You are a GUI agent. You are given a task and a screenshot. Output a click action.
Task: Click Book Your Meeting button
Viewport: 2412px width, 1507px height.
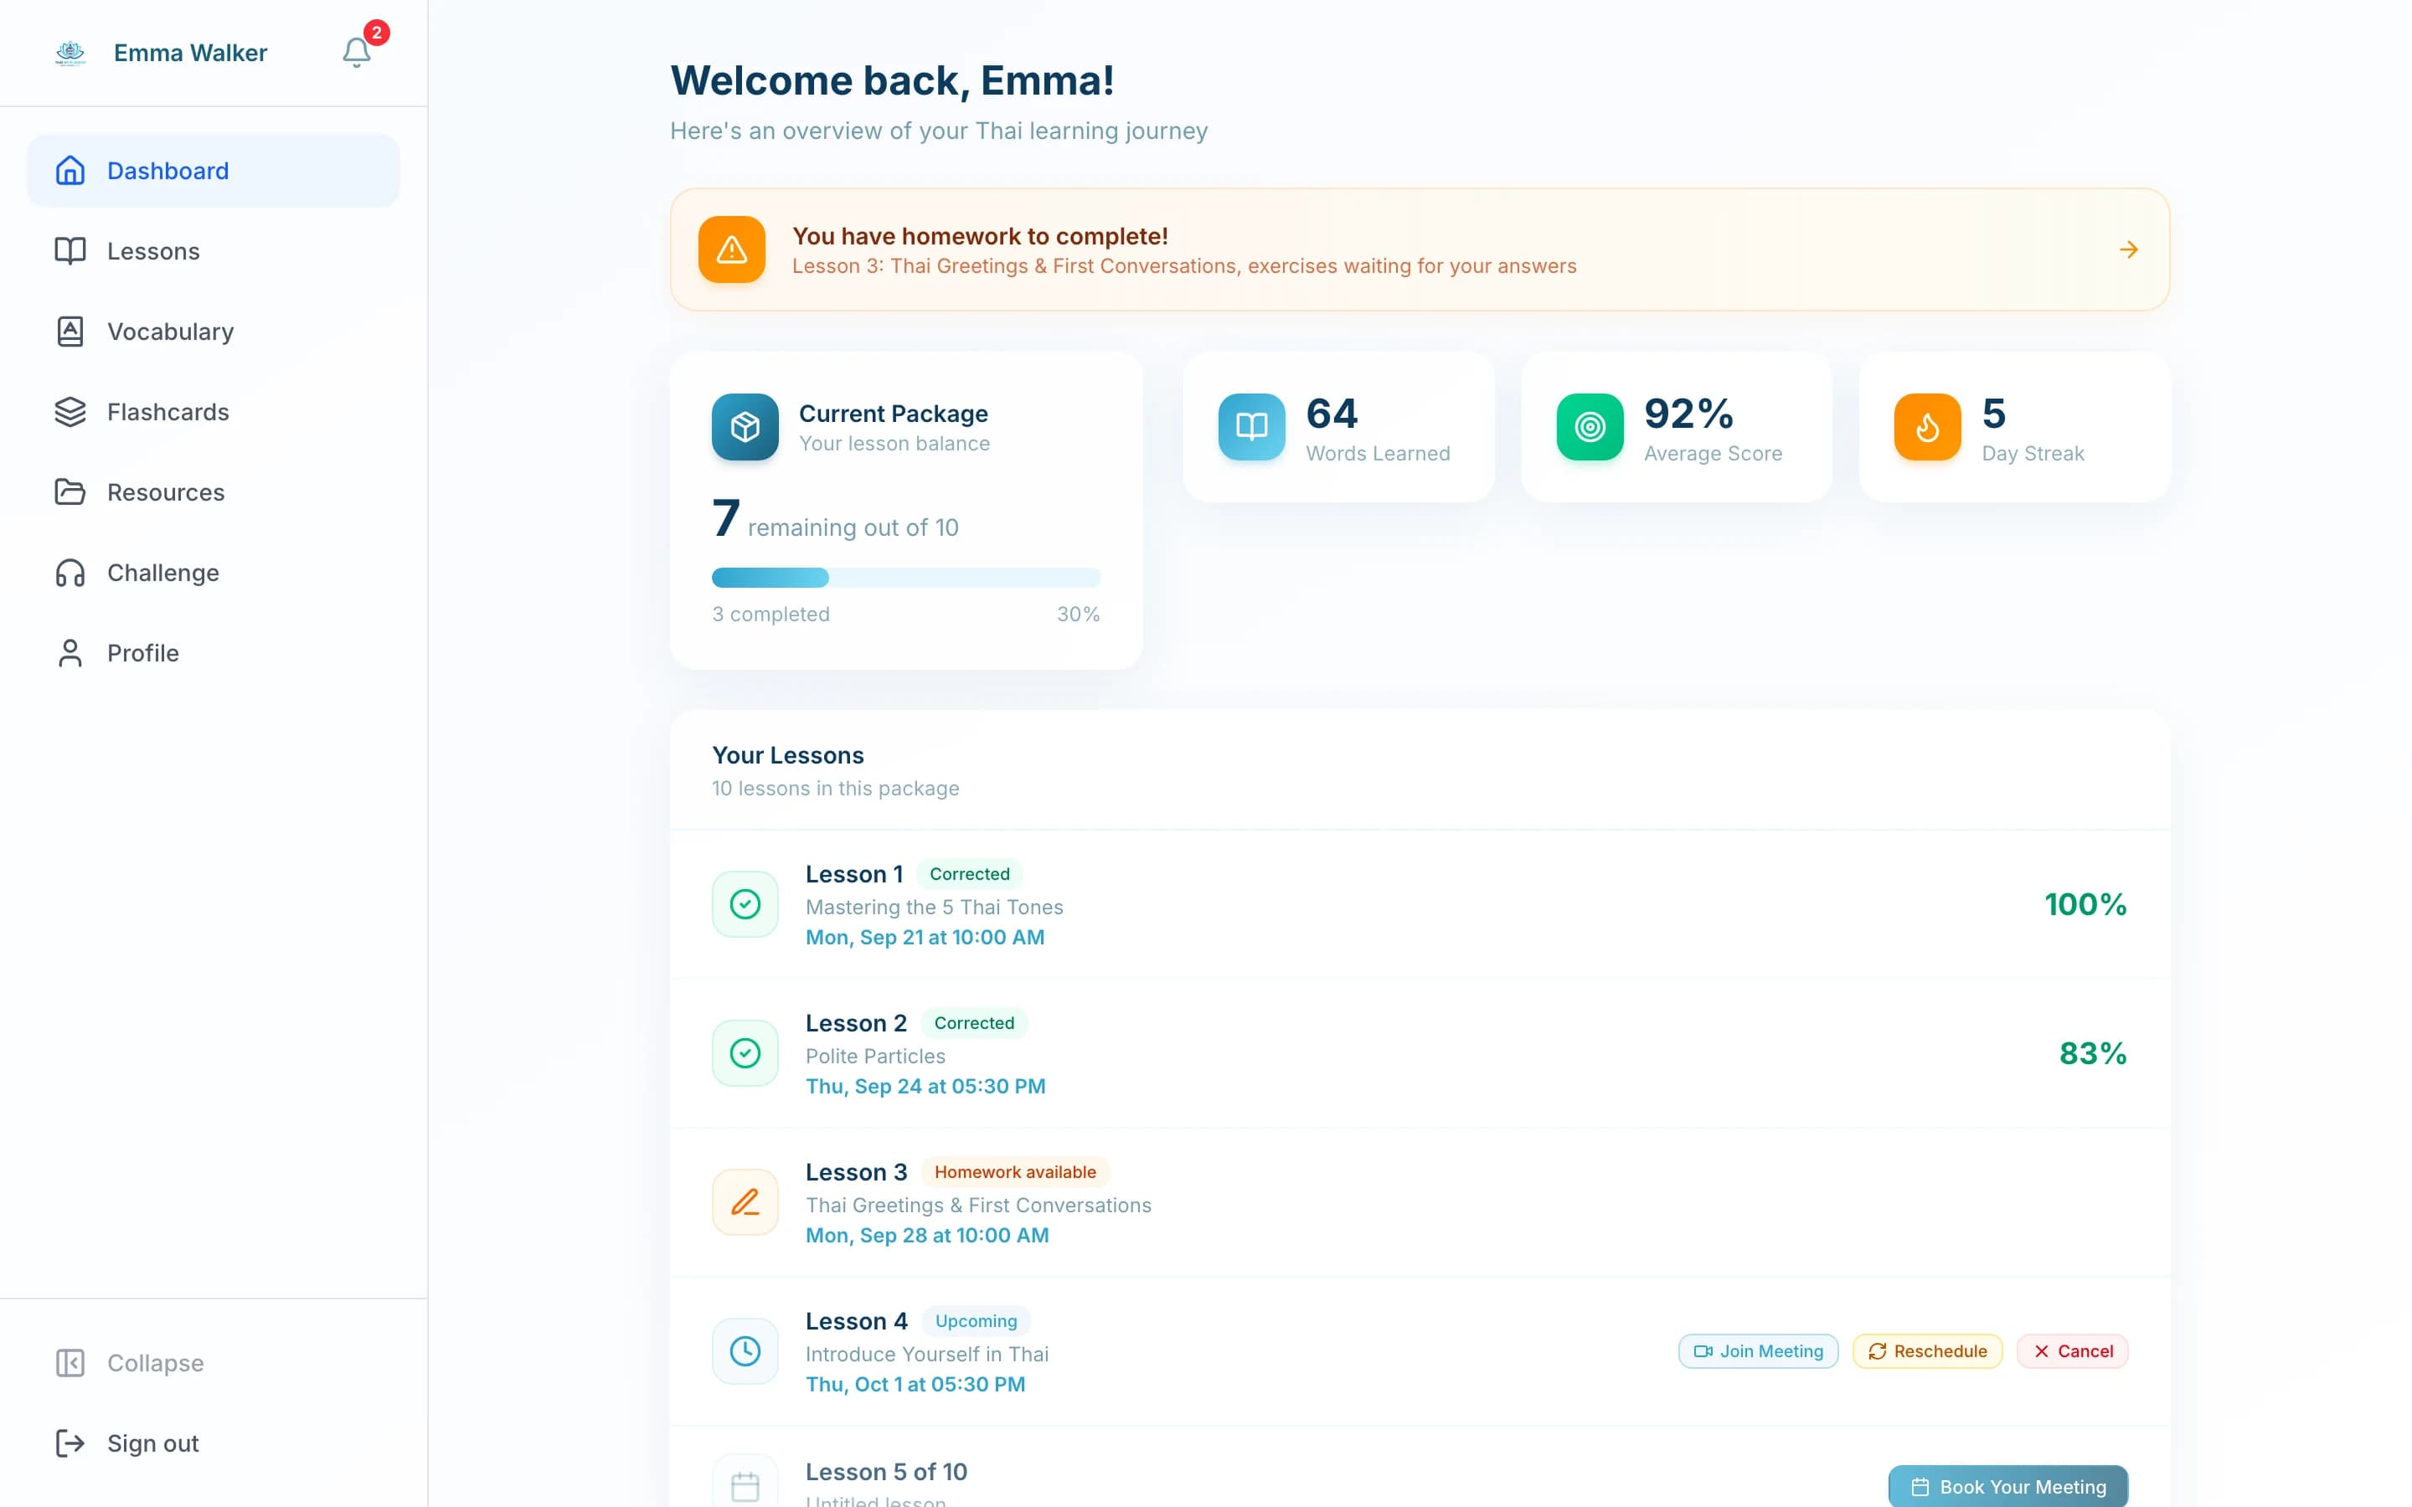tap(2007, 1486)
